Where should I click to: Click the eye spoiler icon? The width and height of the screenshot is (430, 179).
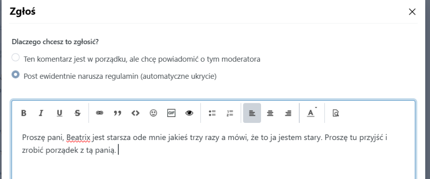189,113
